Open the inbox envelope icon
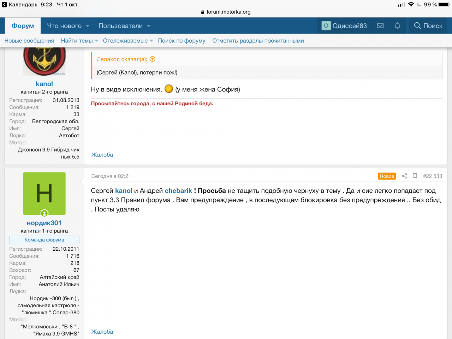Image resolution: width=452 pixels, height=339 pixels. [x=380, y=26]
